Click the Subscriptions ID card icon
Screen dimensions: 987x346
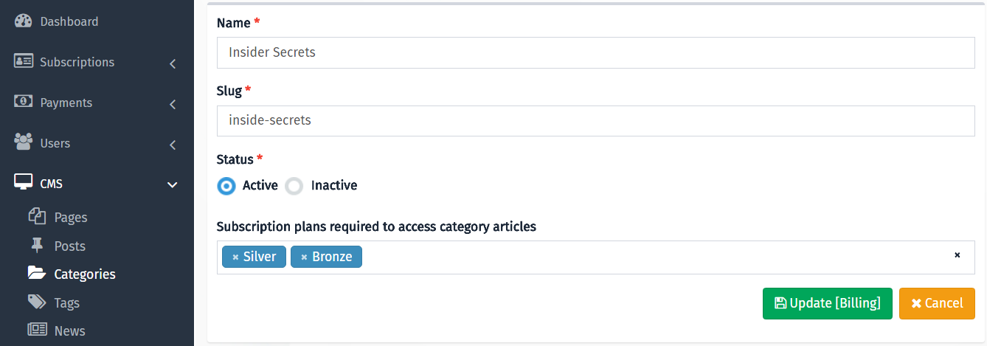[x=24, y=61]
